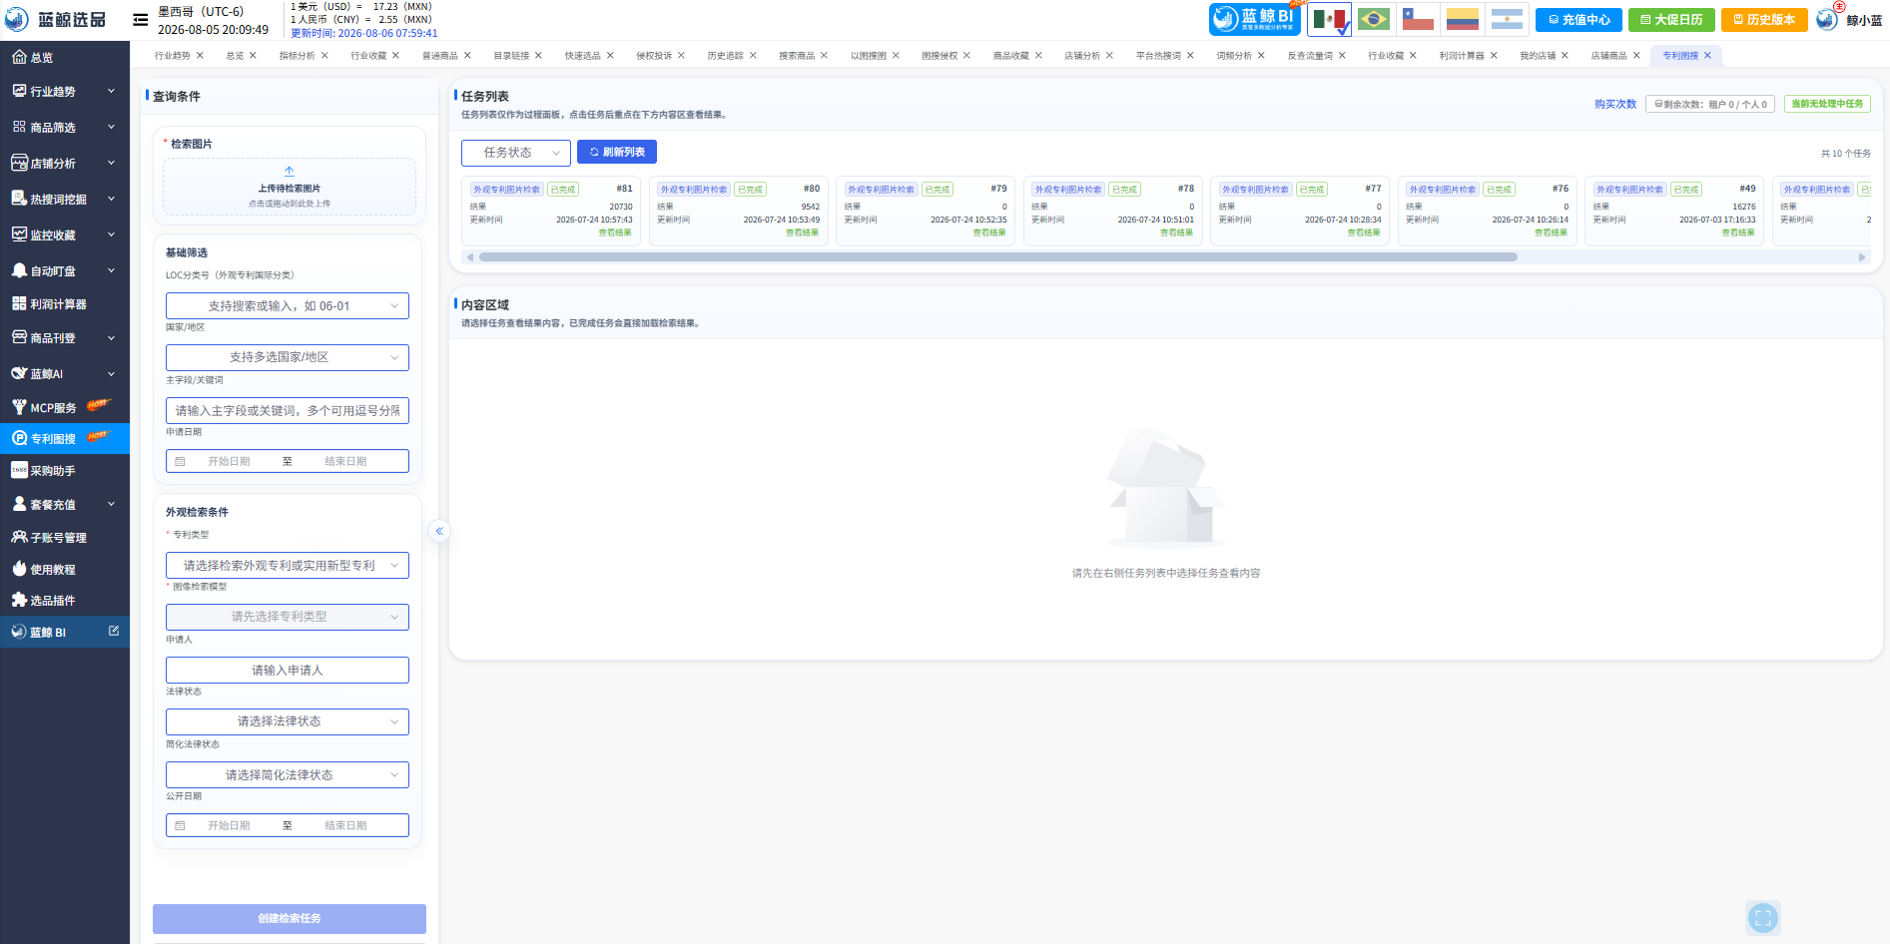Viewport: 1890px width, 944px height.
Task: Click the 刷新列表 button
Action: point(617,152)
